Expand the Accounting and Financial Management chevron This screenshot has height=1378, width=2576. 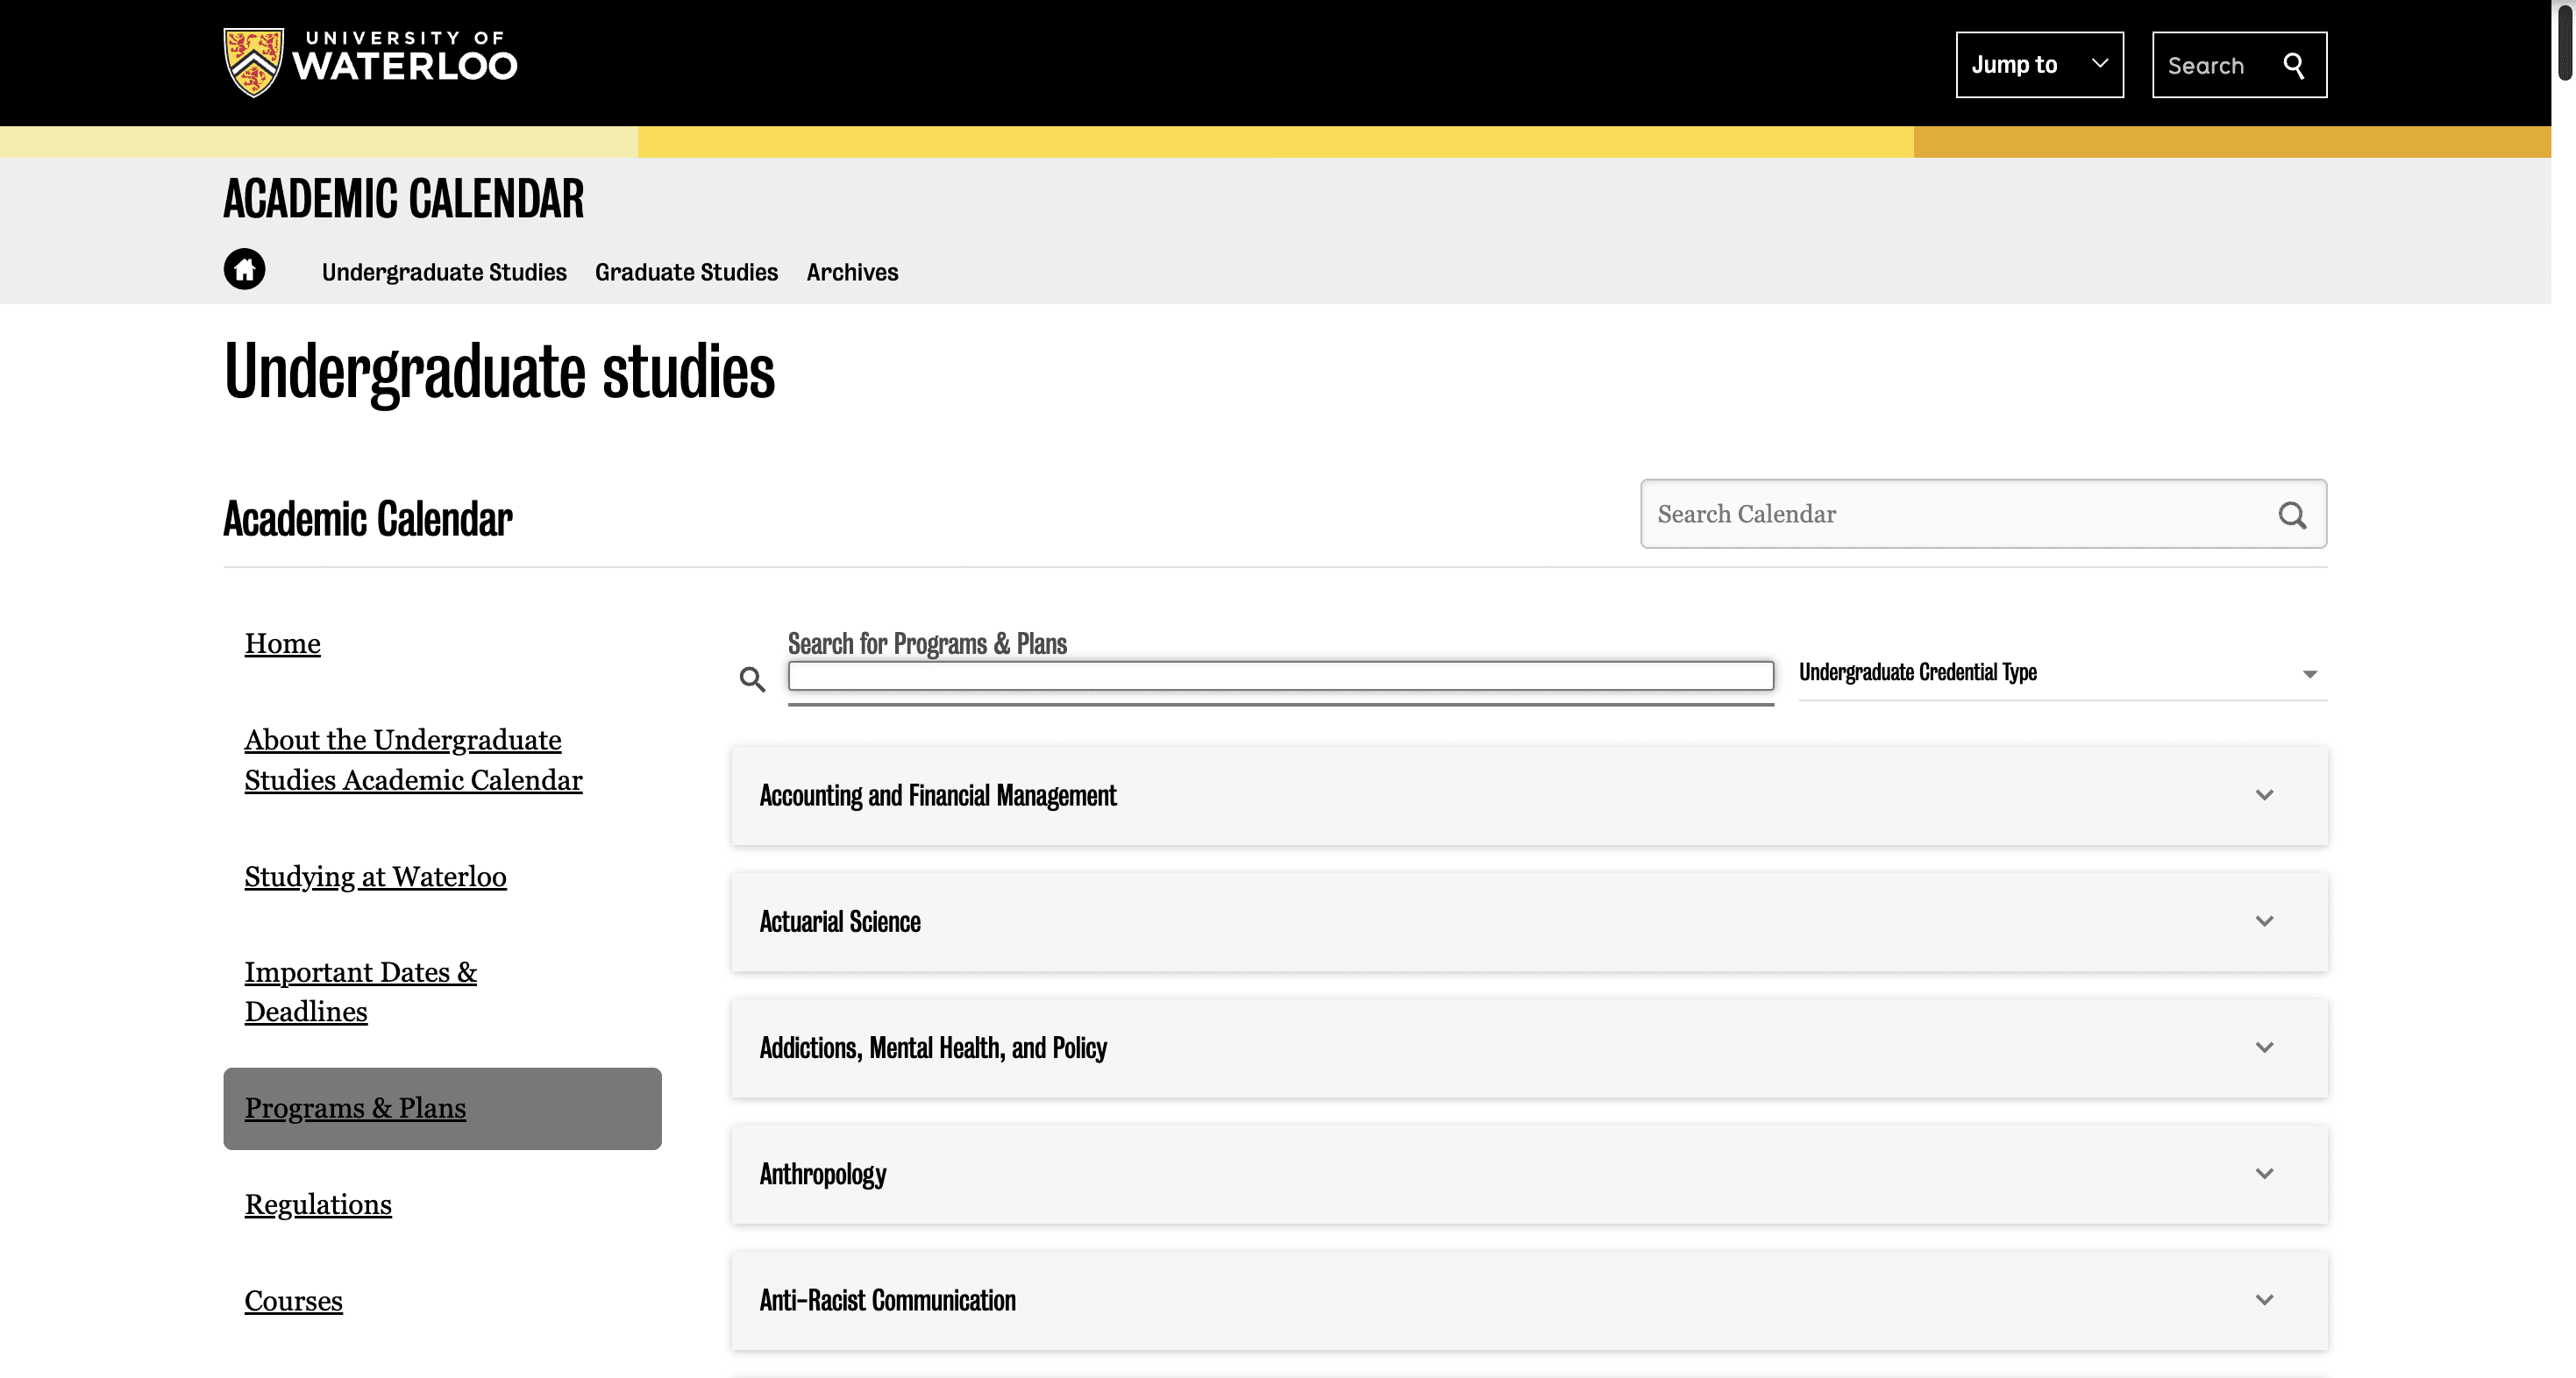[x=2264, y=795]
